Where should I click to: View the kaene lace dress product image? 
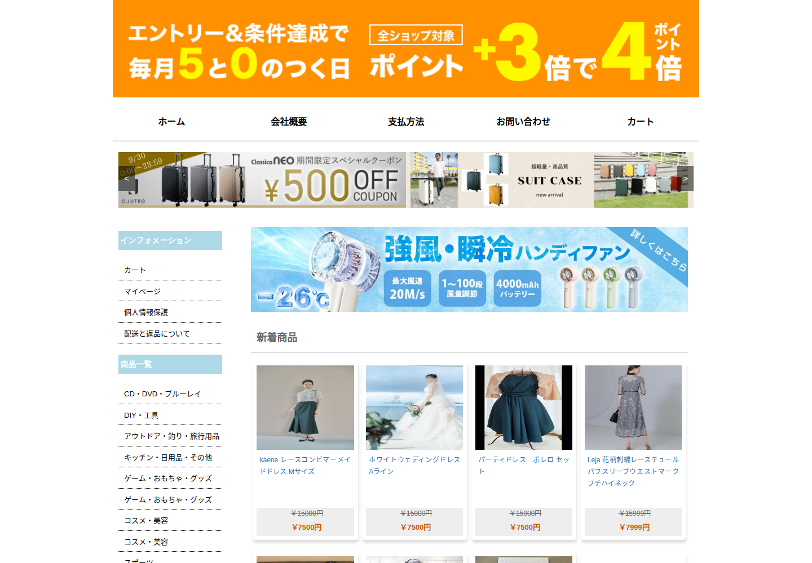[305, 408]
